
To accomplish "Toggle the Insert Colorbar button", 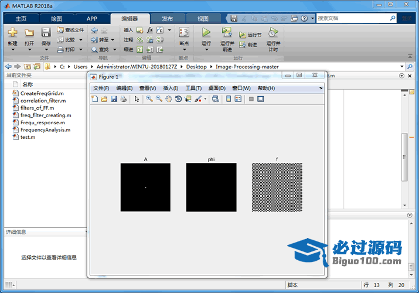I will [229, 99].
